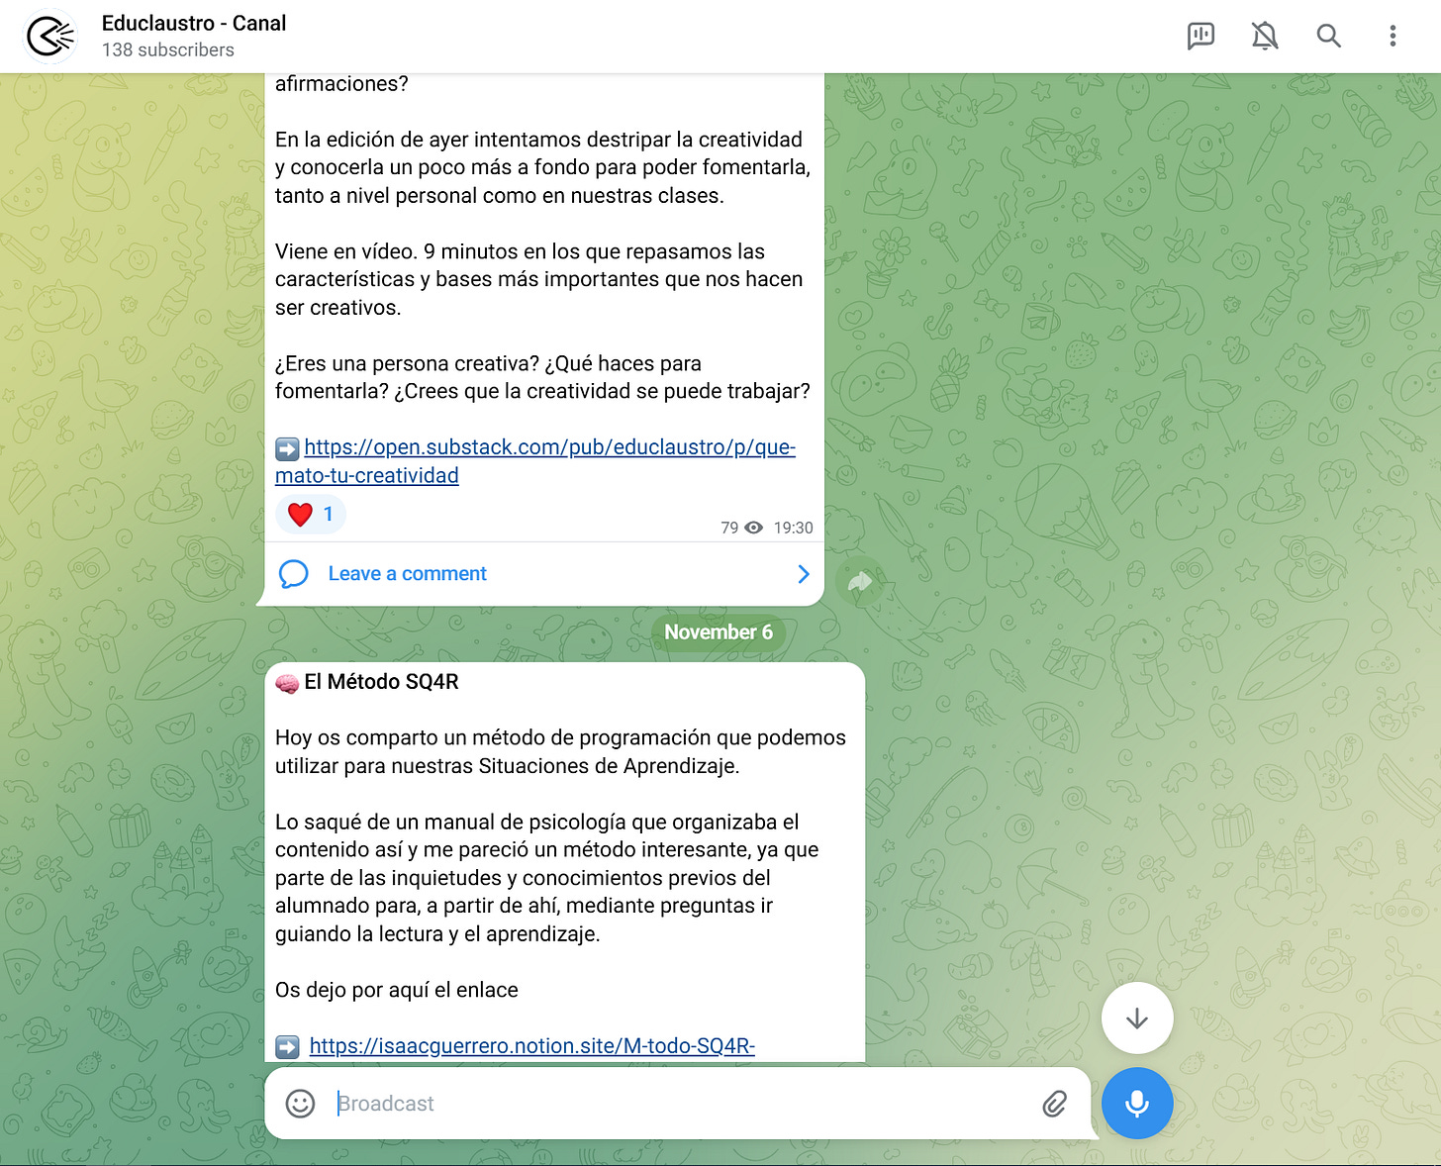Open the three-dot more options menu
Image resolution: width=1441 pixels, height=1166 pixels.
(x=1393, y=37)
